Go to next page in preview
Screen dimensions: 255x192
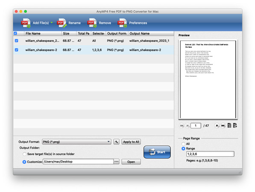coord(217,125)
